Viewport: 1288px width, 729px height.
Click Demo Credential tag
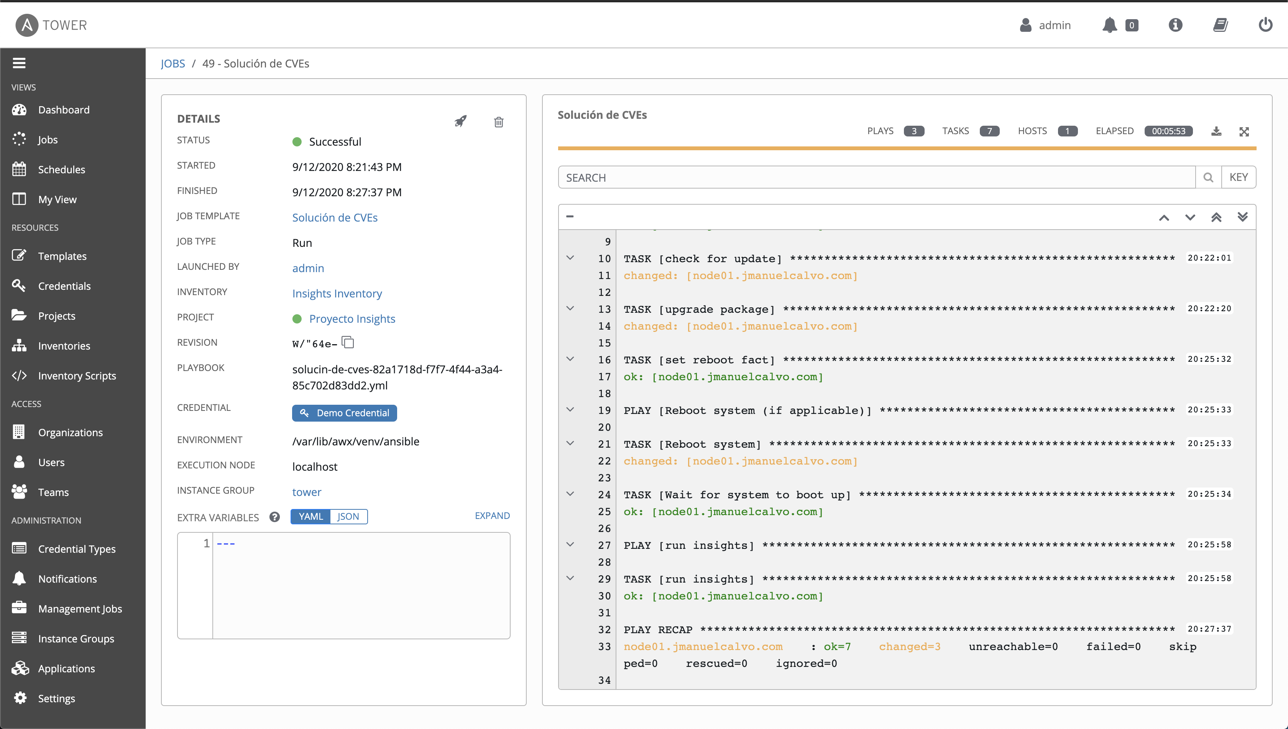(345, 412)
